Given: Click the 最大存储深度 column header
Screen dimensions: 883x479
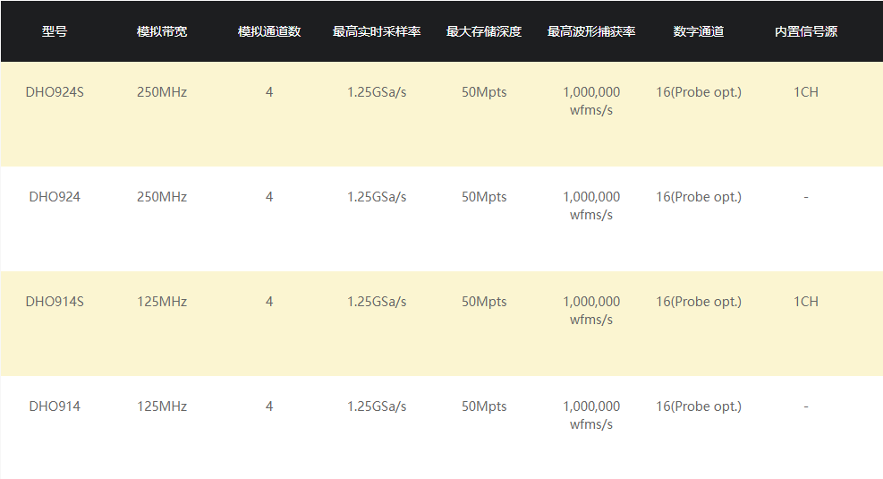Looking at the screenshot, I should (x=484, y=31).
